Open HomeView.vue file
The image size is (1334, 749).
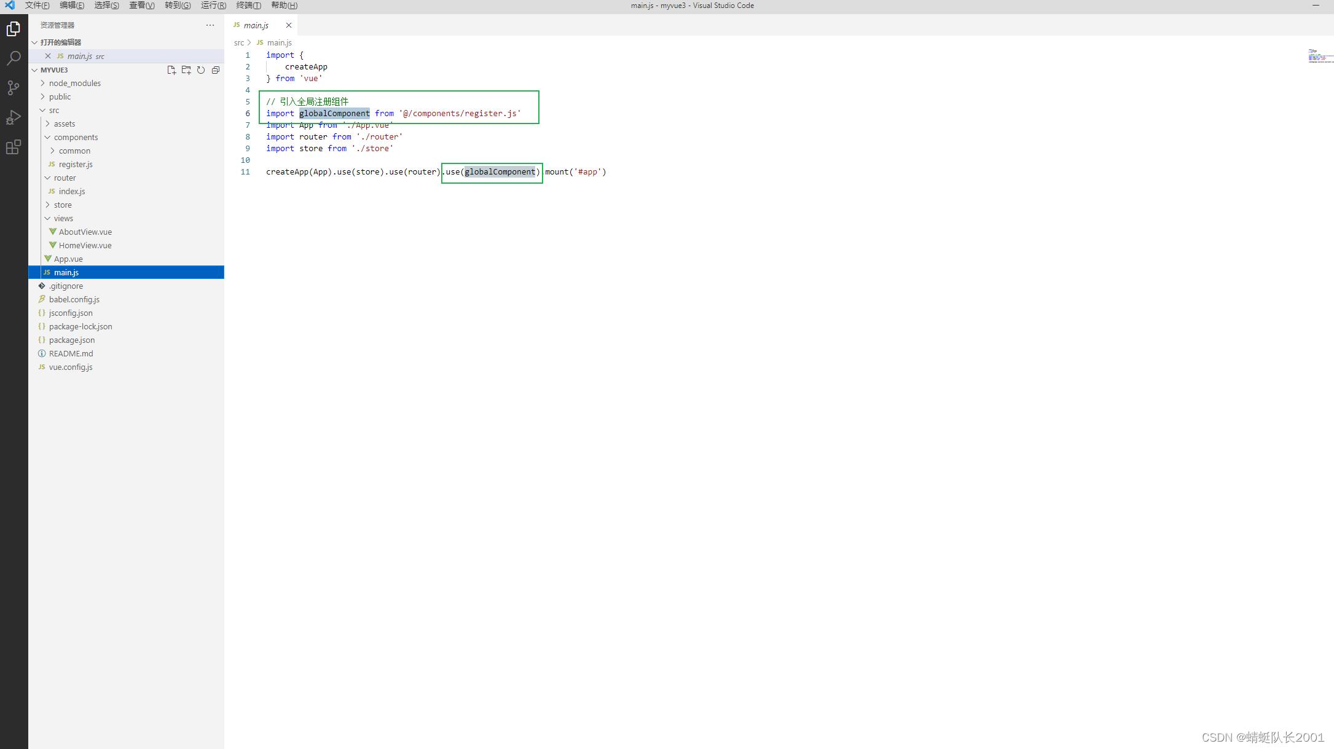tap(85, 245)
